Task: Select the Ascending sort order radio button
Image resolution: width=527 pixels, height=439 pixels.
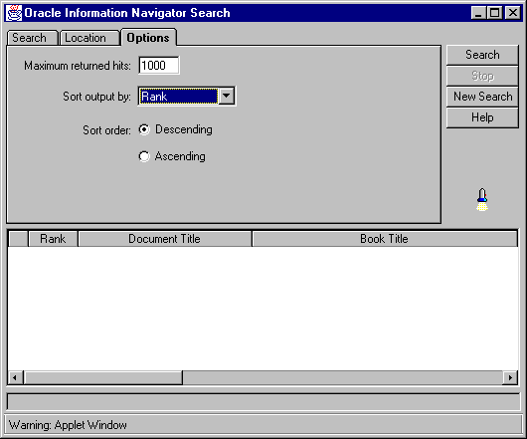Action: 144,156
